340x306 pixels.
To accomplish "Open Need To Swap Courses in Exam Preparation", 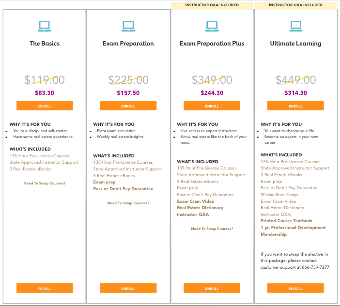I will (x=128, y=203).
